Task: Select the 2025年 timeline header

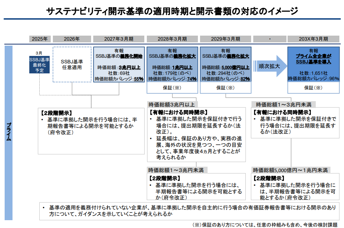Action: [40, 39]
